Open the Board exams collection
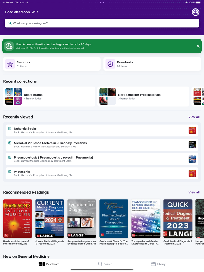 pyautogui.click(x=49, y=96)
